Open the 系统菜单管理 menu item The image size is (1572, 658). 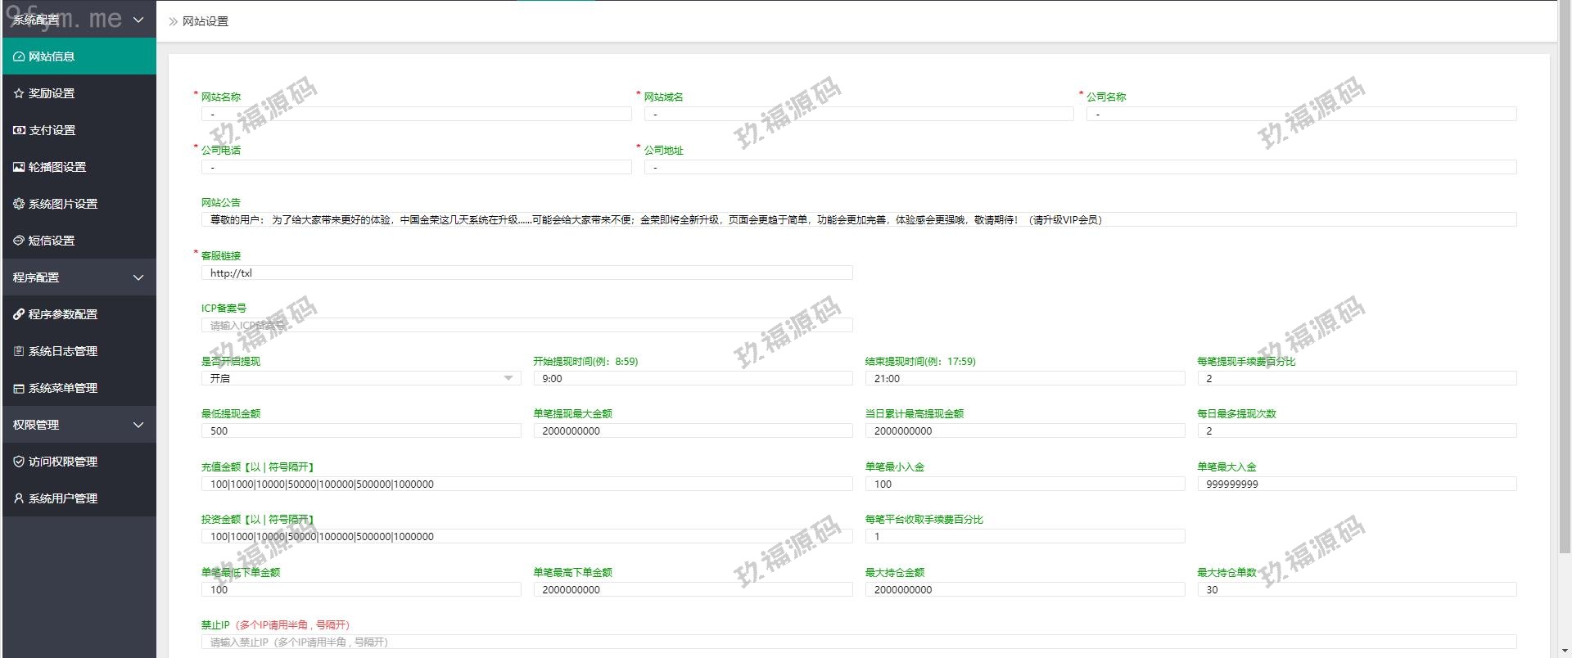point(63,388)
